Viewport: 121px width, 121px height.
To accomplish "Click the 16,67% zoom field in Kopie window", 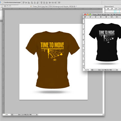I will click(x=87, y=70).
